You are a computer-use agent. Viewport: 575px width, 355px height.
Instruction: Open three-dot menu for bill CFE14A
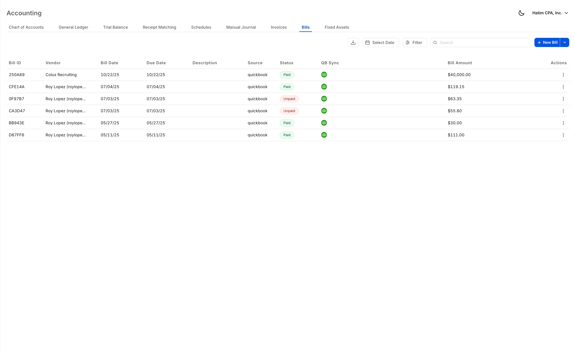pyautogui.click(x=563, y=87)
